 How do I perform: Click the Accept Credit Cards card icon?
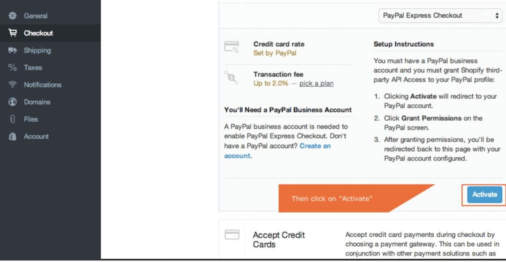click(x=232, y=234)
